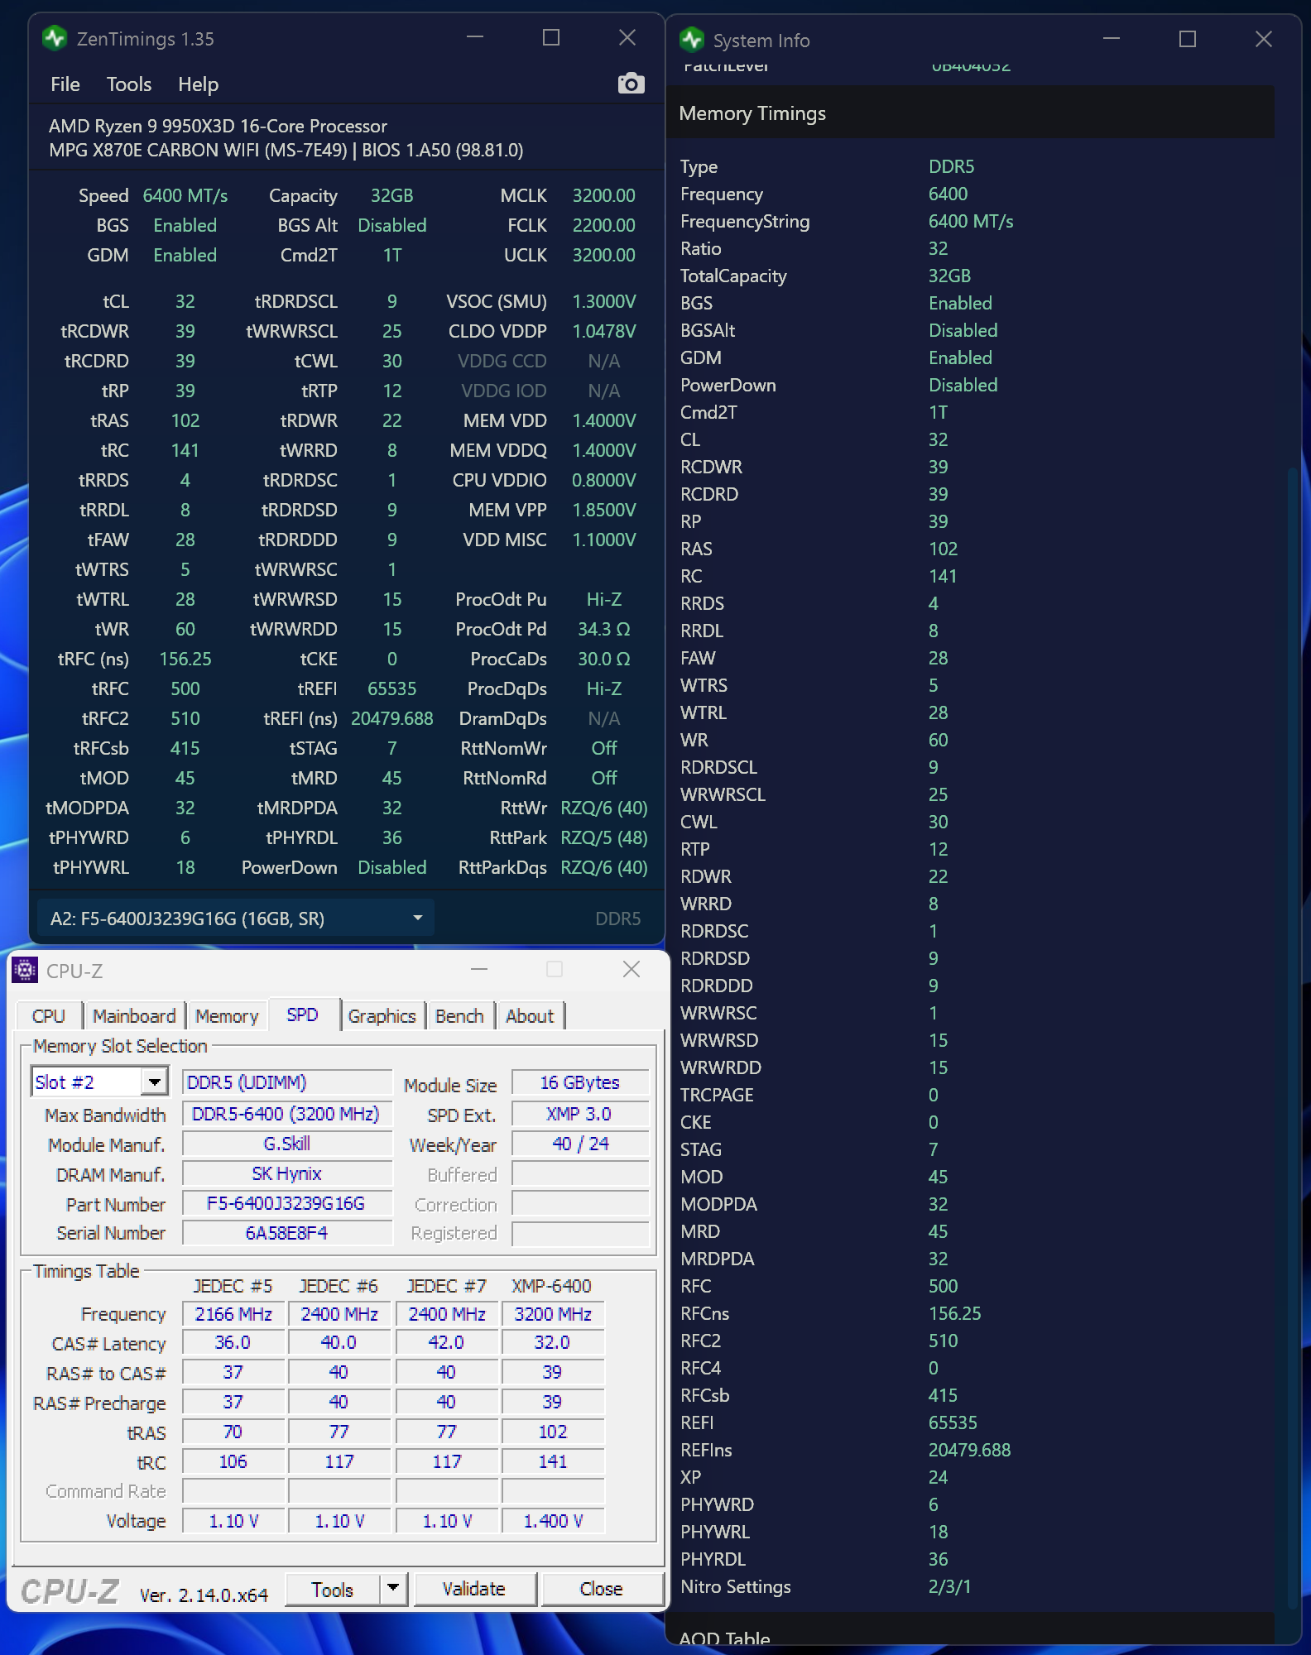Click the DRAM Manuf. field SK Hynix

tap(286, 1173)
